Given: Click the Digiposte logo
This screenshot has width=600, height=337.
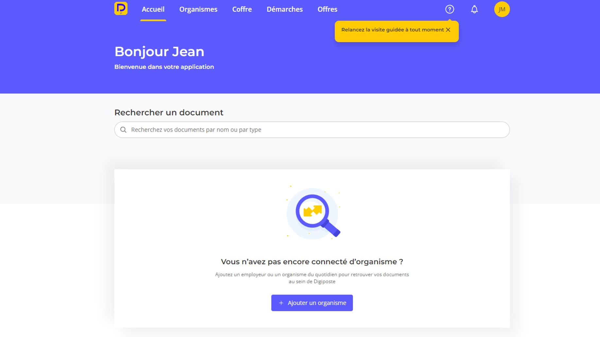Looking at the screenshot, I should (x=121, y=8).
